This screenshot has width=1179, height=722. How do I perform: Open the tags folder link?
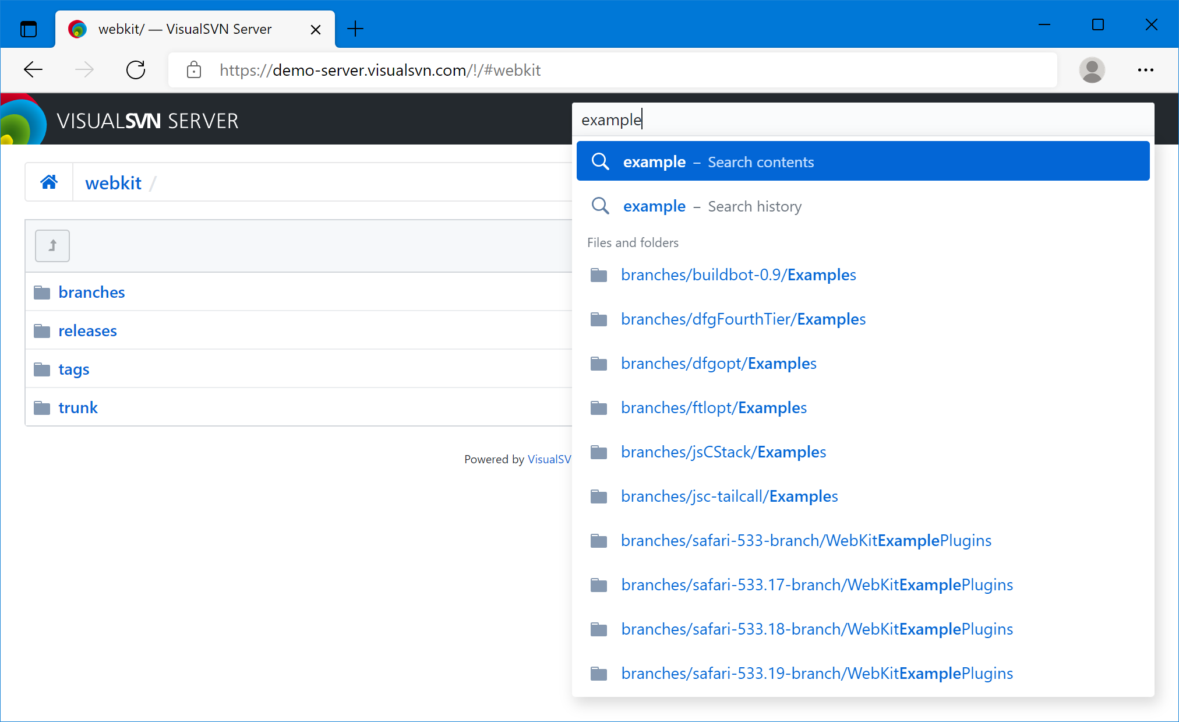[74, 369]
